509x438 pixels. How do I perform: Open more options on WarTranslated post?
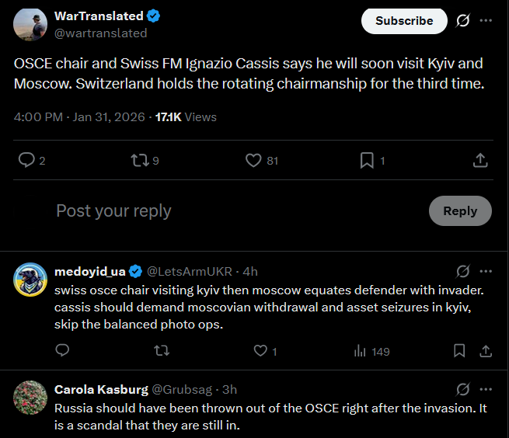coord(486,21)
